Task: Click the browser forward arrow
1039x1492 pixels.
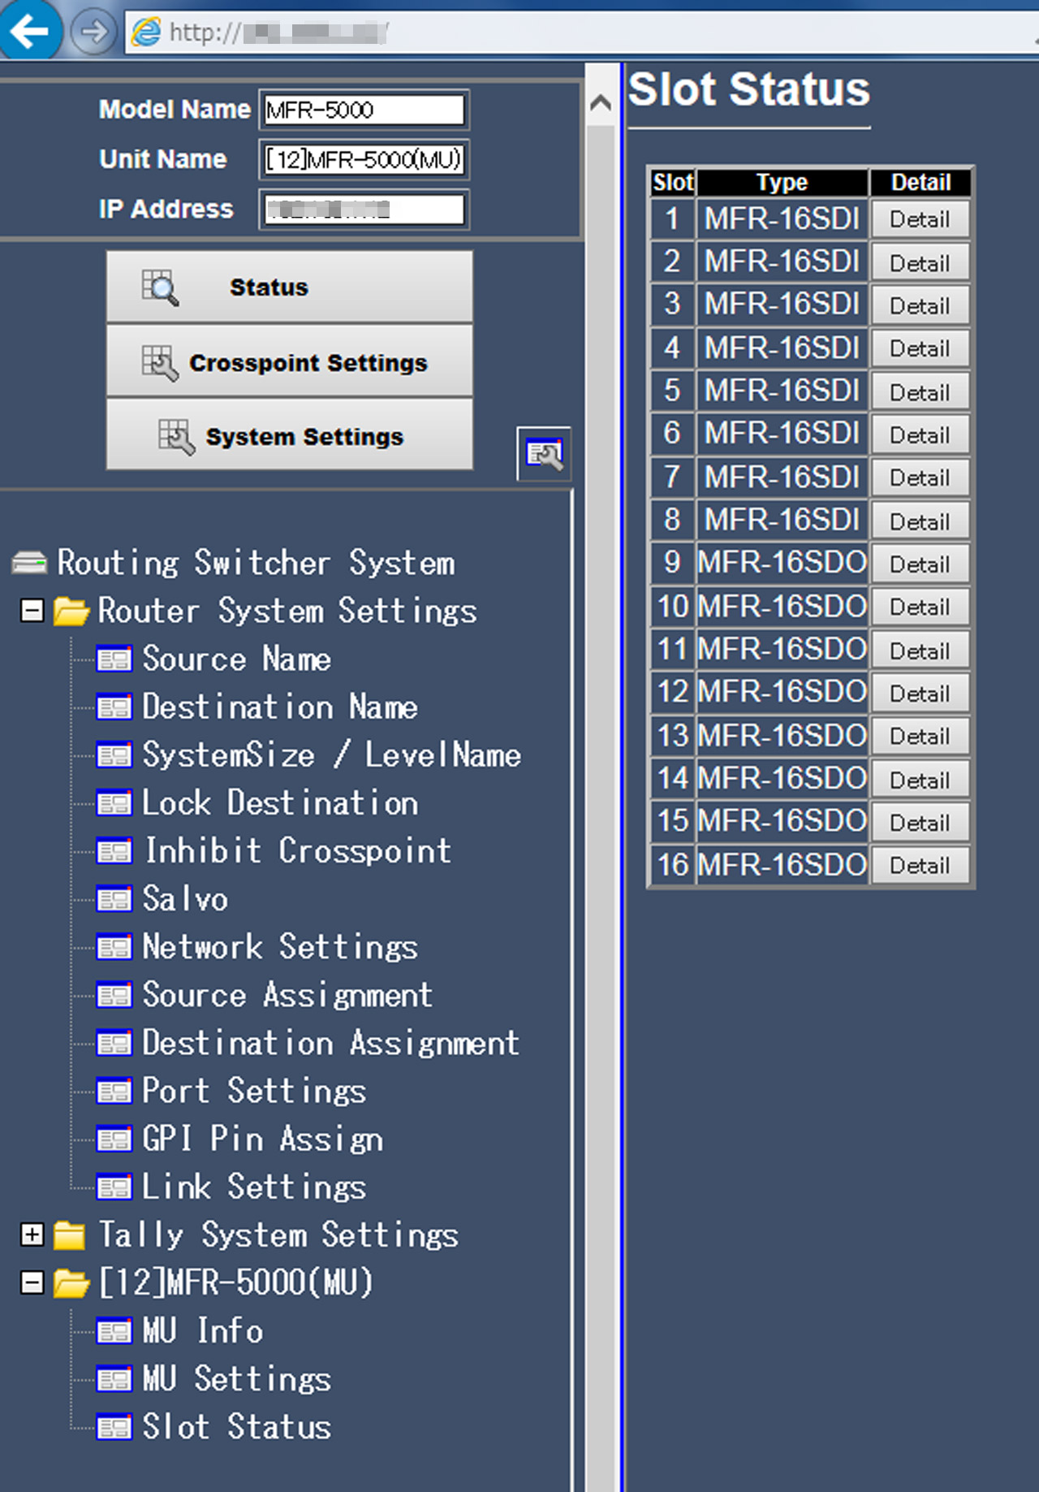Action: click(93, 32)
